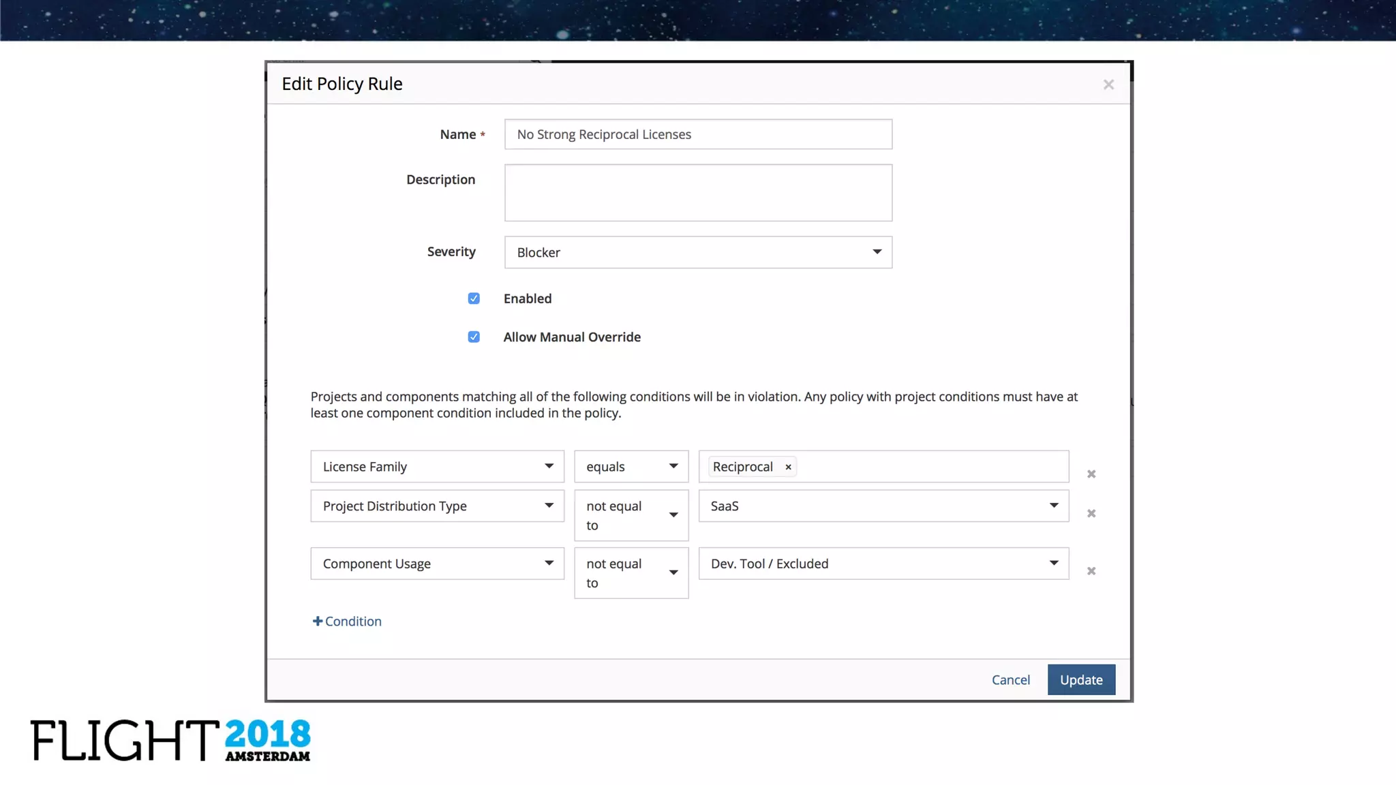Click the Update button
Screen dimensions: 1396x785
pos(1081,679)
